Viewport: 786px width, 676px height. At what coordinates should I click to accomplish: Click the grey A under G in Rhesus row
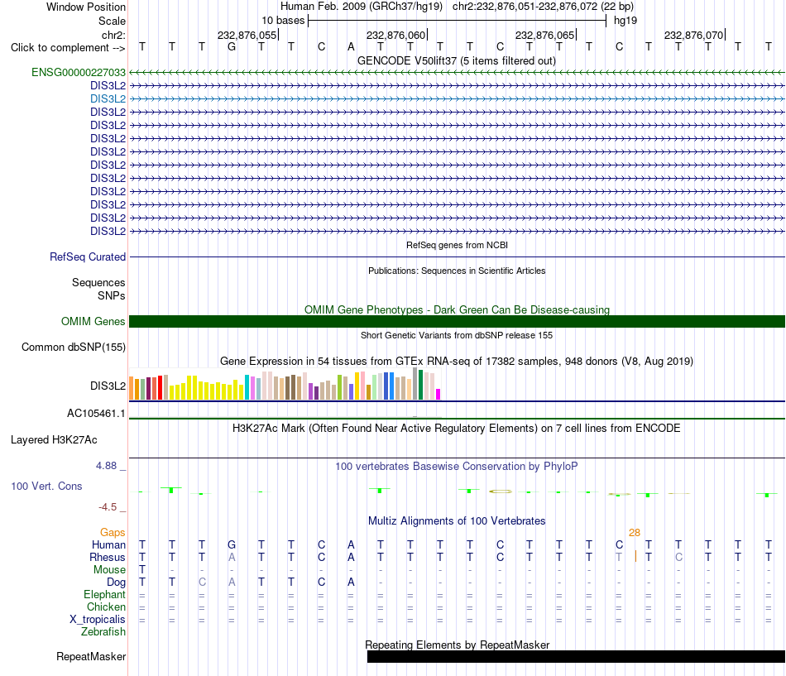coord(231,557)
